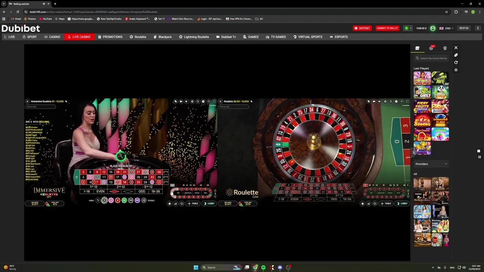The height and width of the screenshot is (272, 484).
Task: Open settings gear in Roulette Live window
Action: pyautogui.click(x=385, y=101)
